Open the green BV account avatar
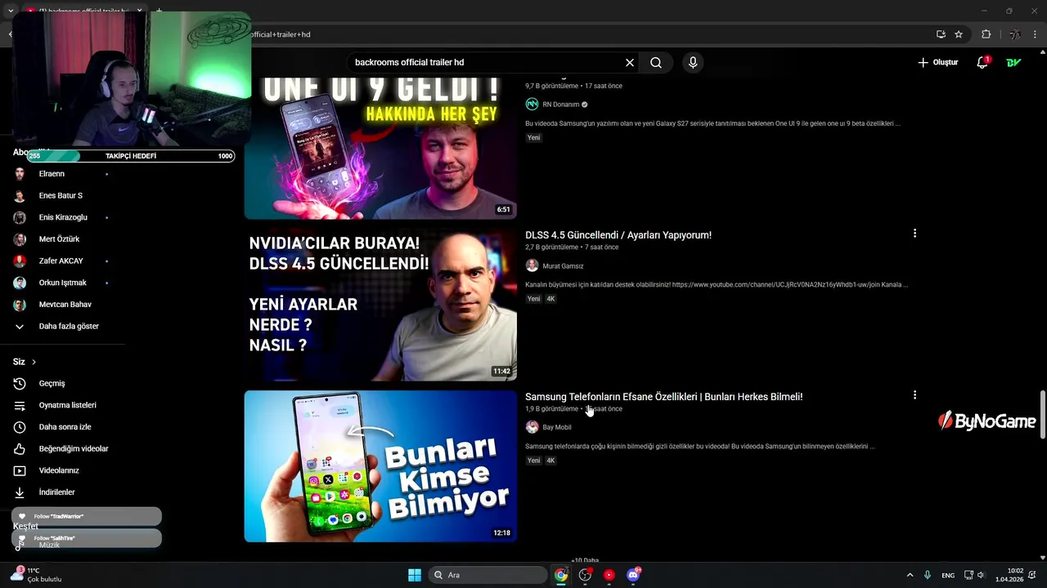Image resolution: width=1047 pixels, height=588 pixels. 1013,63
